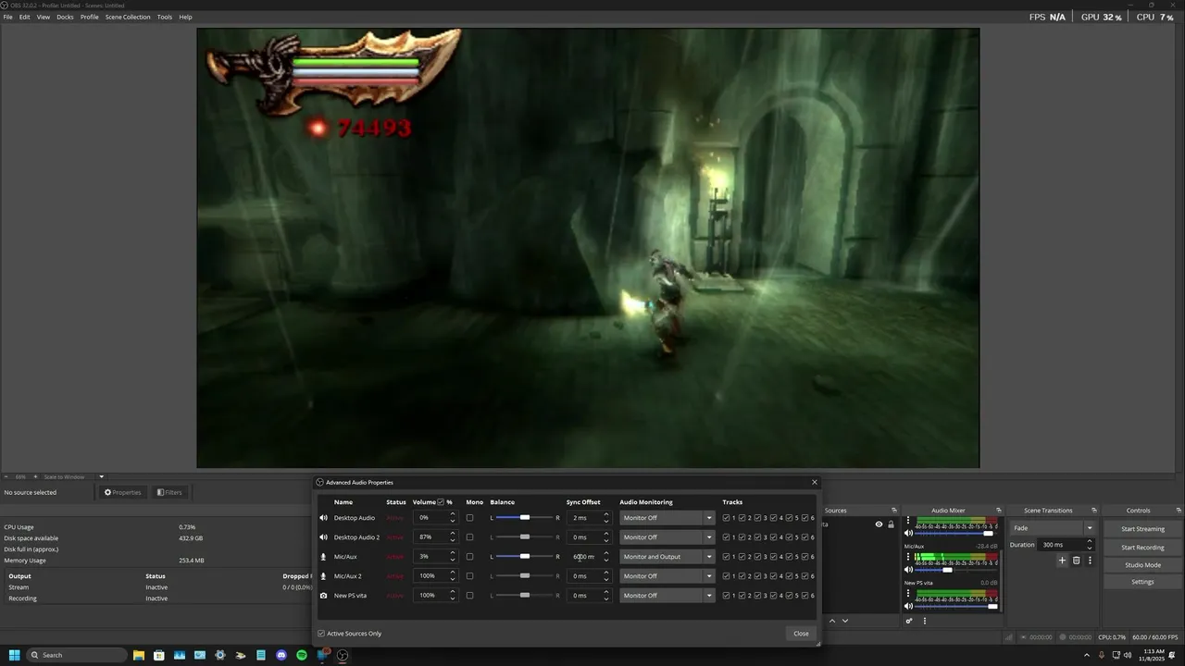Click the microphone icon beside Mic/Aux 2 row

click(323, 576)
